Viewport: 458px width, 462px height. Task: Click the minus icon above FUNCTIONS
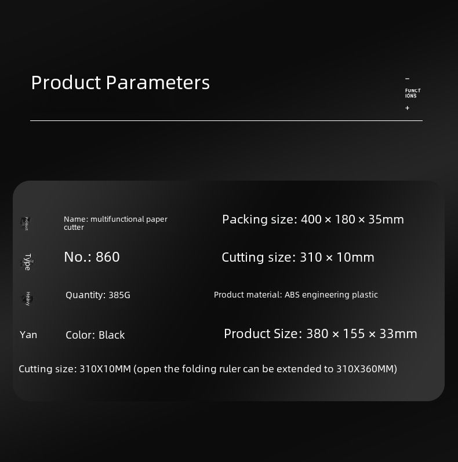point(407,79)
